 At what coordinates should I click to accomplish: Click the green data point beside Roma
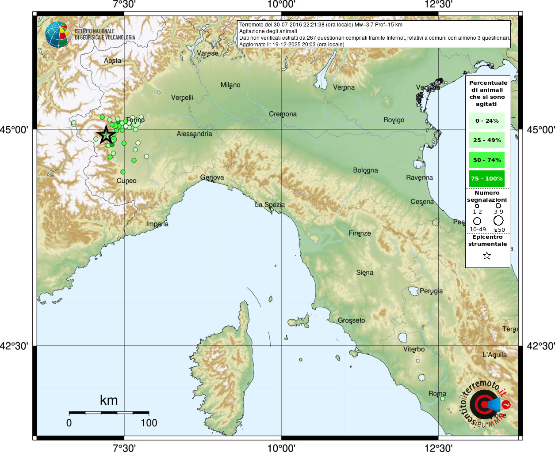[x=442, y=399]
